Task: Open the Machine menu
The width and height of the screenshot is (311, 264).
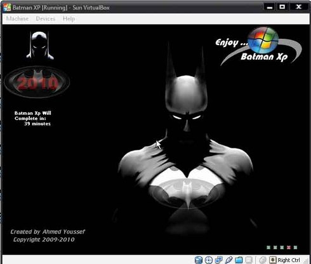Action: point(17,18)
